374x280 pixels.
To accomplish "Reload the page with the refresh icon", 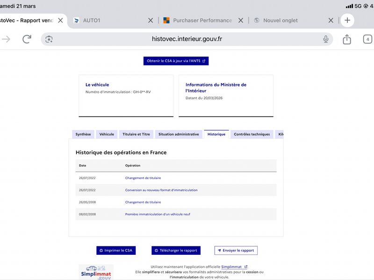I will [27, 39].
